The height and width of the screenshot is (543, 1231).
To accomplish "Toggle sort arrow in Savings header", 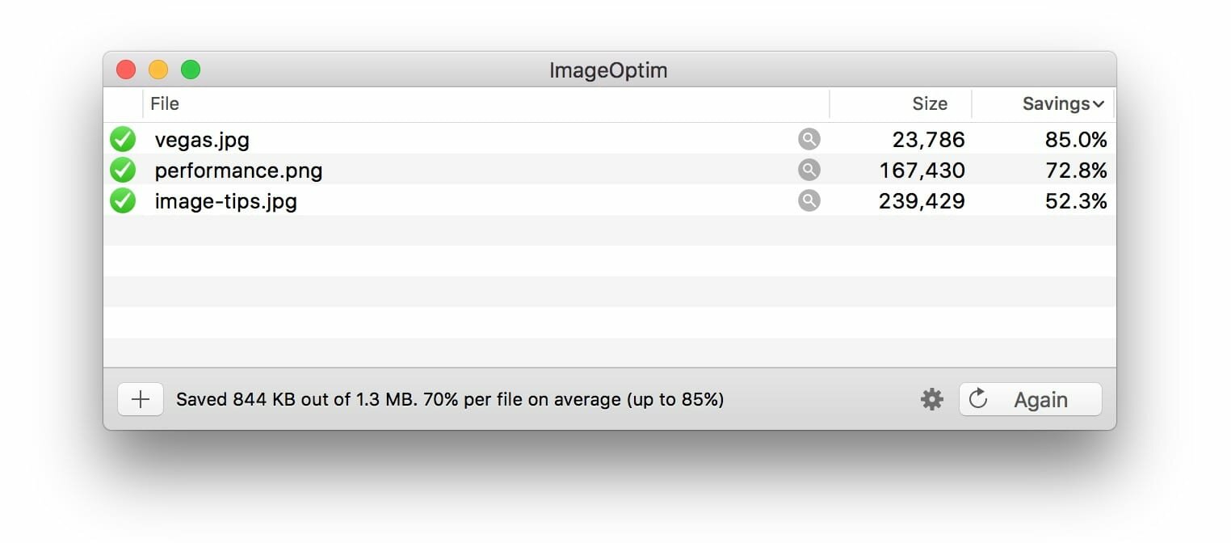I will point(1098,105).
